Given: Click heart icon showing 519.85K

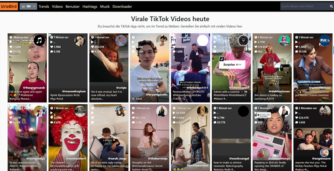Looking at the screenshot, I should pos(256,47).
